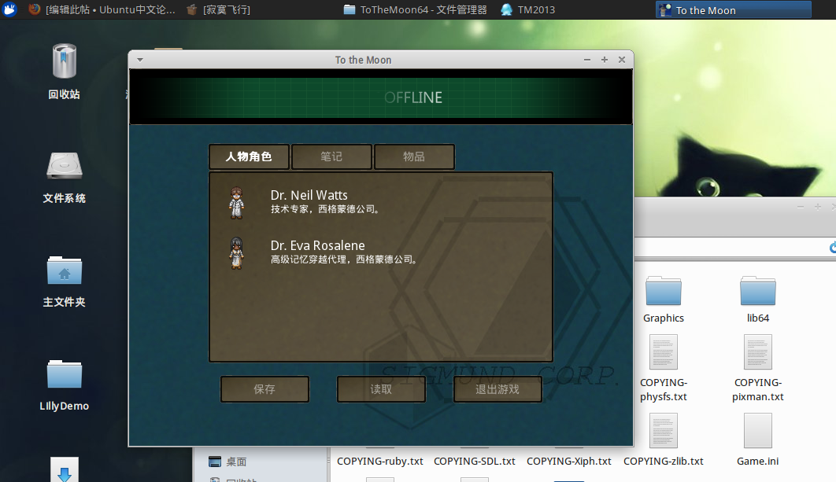
Task: Click the 退出游戏 quit game button
Action: [498, 389]
